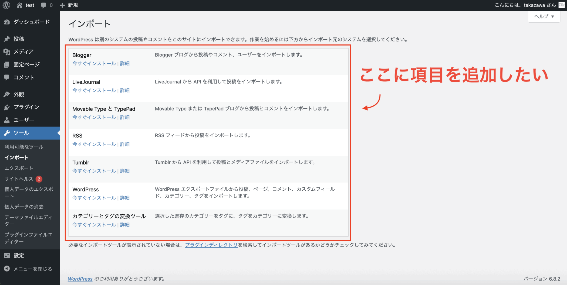The width and height of the screenshot is (567, 285).
Task: Click the user avatar in top right
Action: (x=561, y=5)
